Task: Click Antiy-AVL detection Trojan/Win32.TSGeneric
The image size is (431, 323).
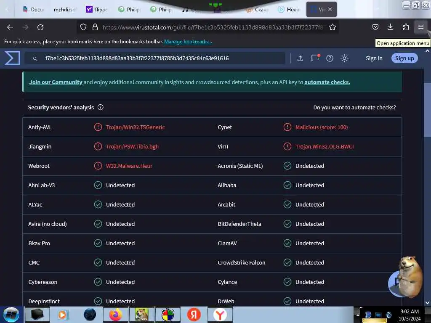Action: pyautogui.click(x=136, y=127)
